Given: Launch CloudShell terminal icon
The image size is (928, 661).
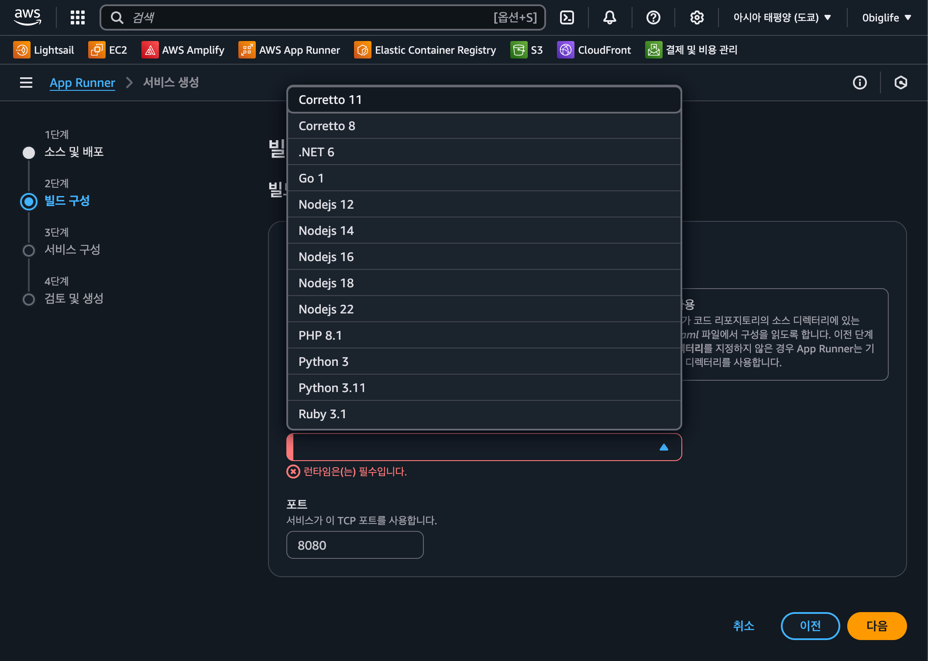Looking at the screenshot, I should coord(567,17).
